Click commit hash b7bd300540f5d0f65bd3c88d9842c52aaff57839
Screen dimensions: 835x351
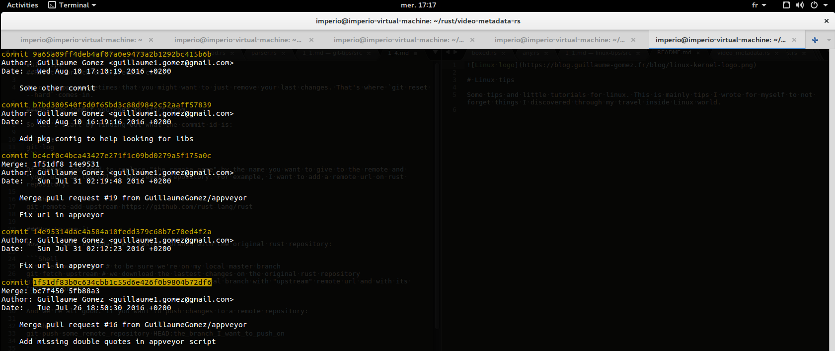tap(122, 105)
